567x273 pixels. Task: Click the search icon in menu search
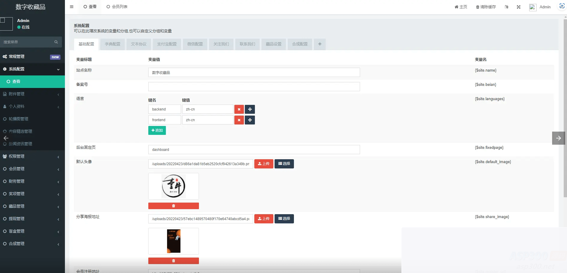[x=56, y=42]
